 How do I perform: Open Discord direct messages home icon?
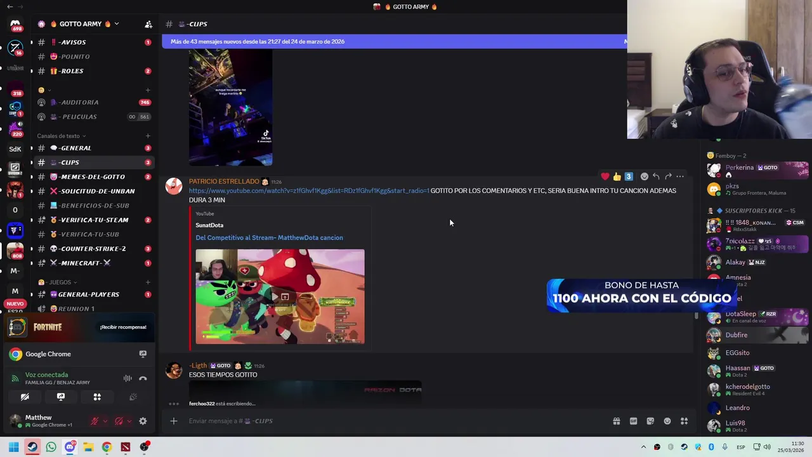[x=15, y=24]
